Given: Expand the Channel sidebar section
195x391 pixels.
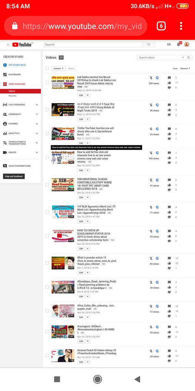Looking at the screenshot, I should [37, 124].
